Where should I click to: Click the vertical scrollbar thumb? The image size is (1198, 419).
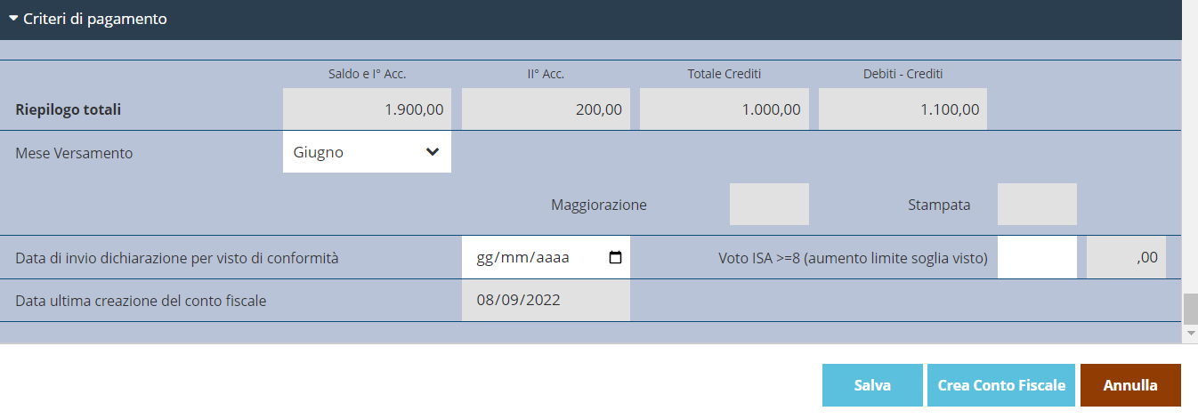click(x=1190, y=310)
